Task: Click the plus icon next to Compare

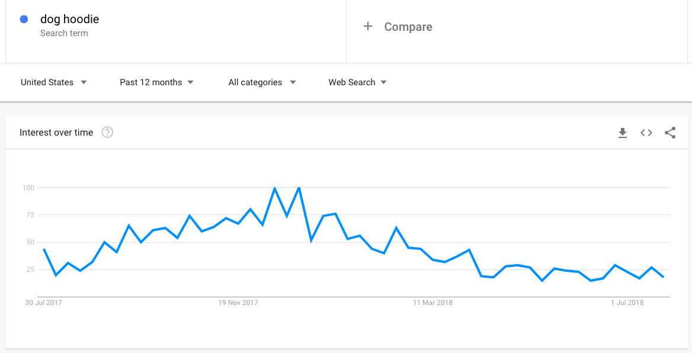Action: [367, 26]
